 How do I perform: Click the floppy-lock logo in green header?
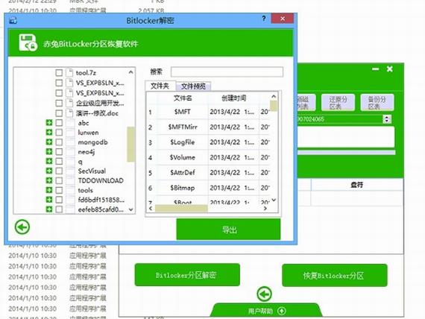tap(28, 42)
